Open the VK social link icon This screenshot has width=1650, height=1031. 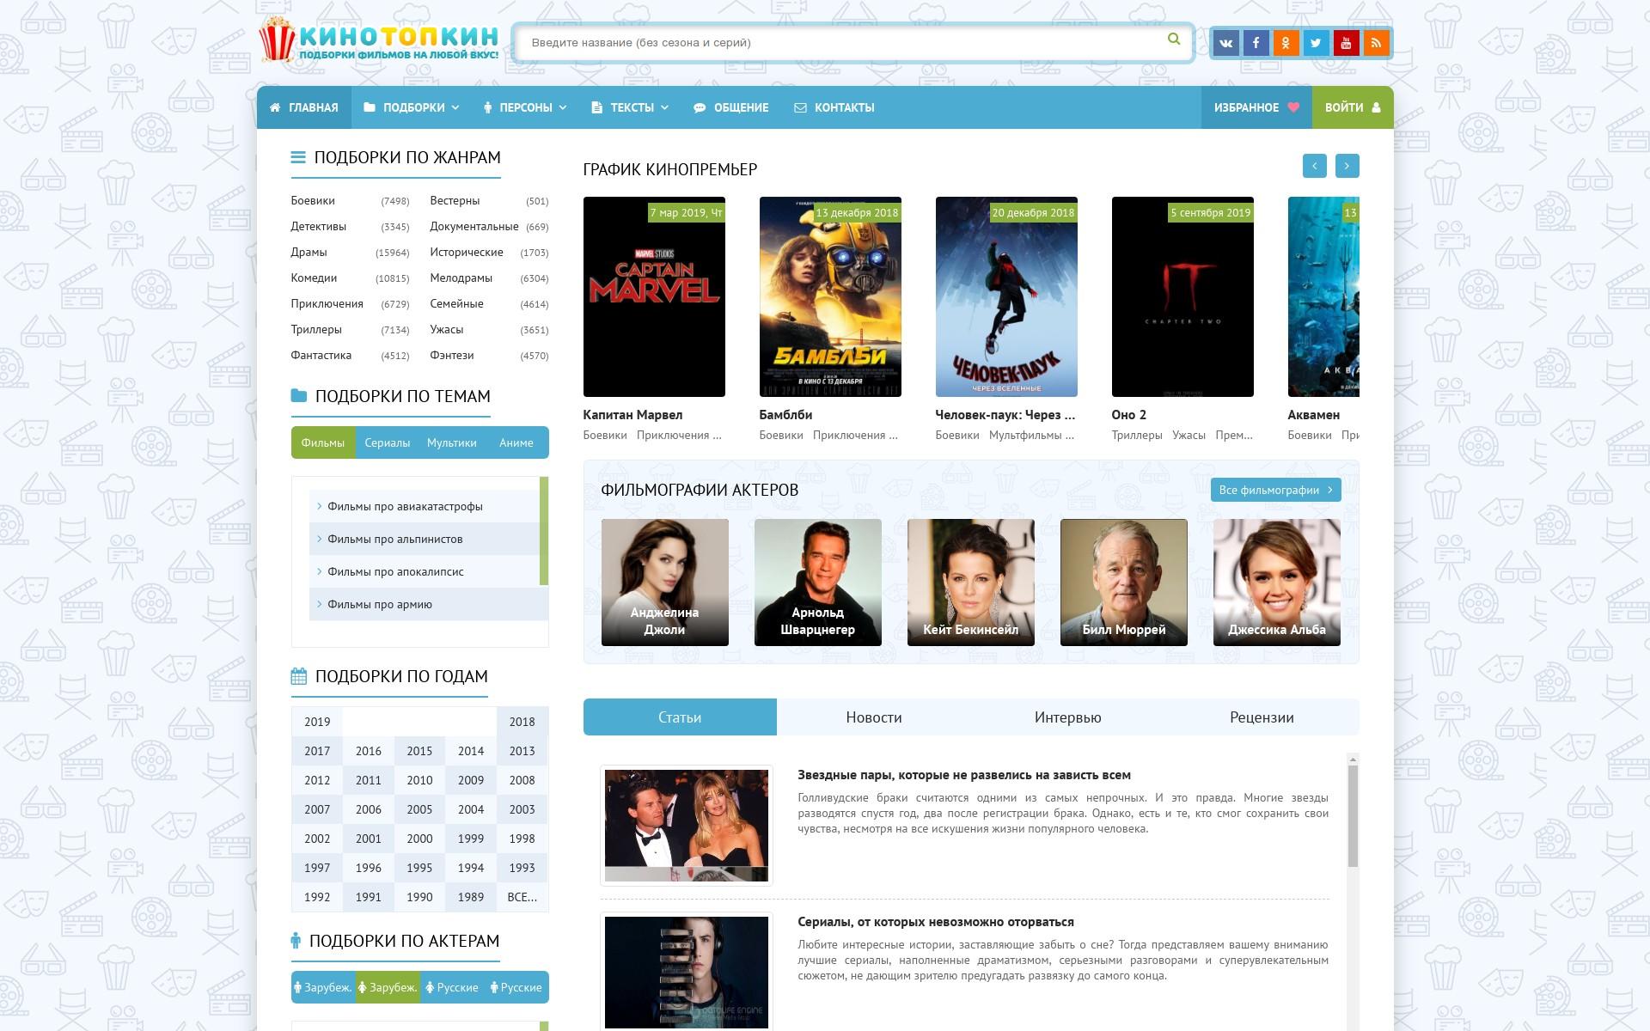1225,43
